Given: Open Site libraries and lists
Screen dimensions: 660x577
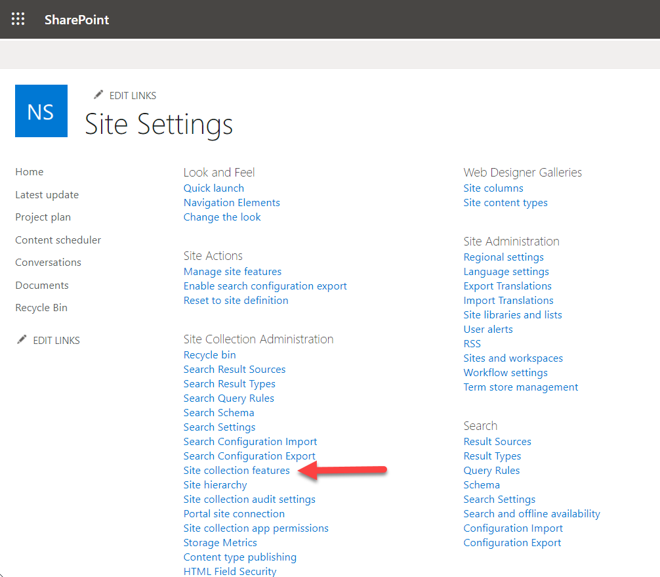Looking at the screenshot, I should [512, 315].
